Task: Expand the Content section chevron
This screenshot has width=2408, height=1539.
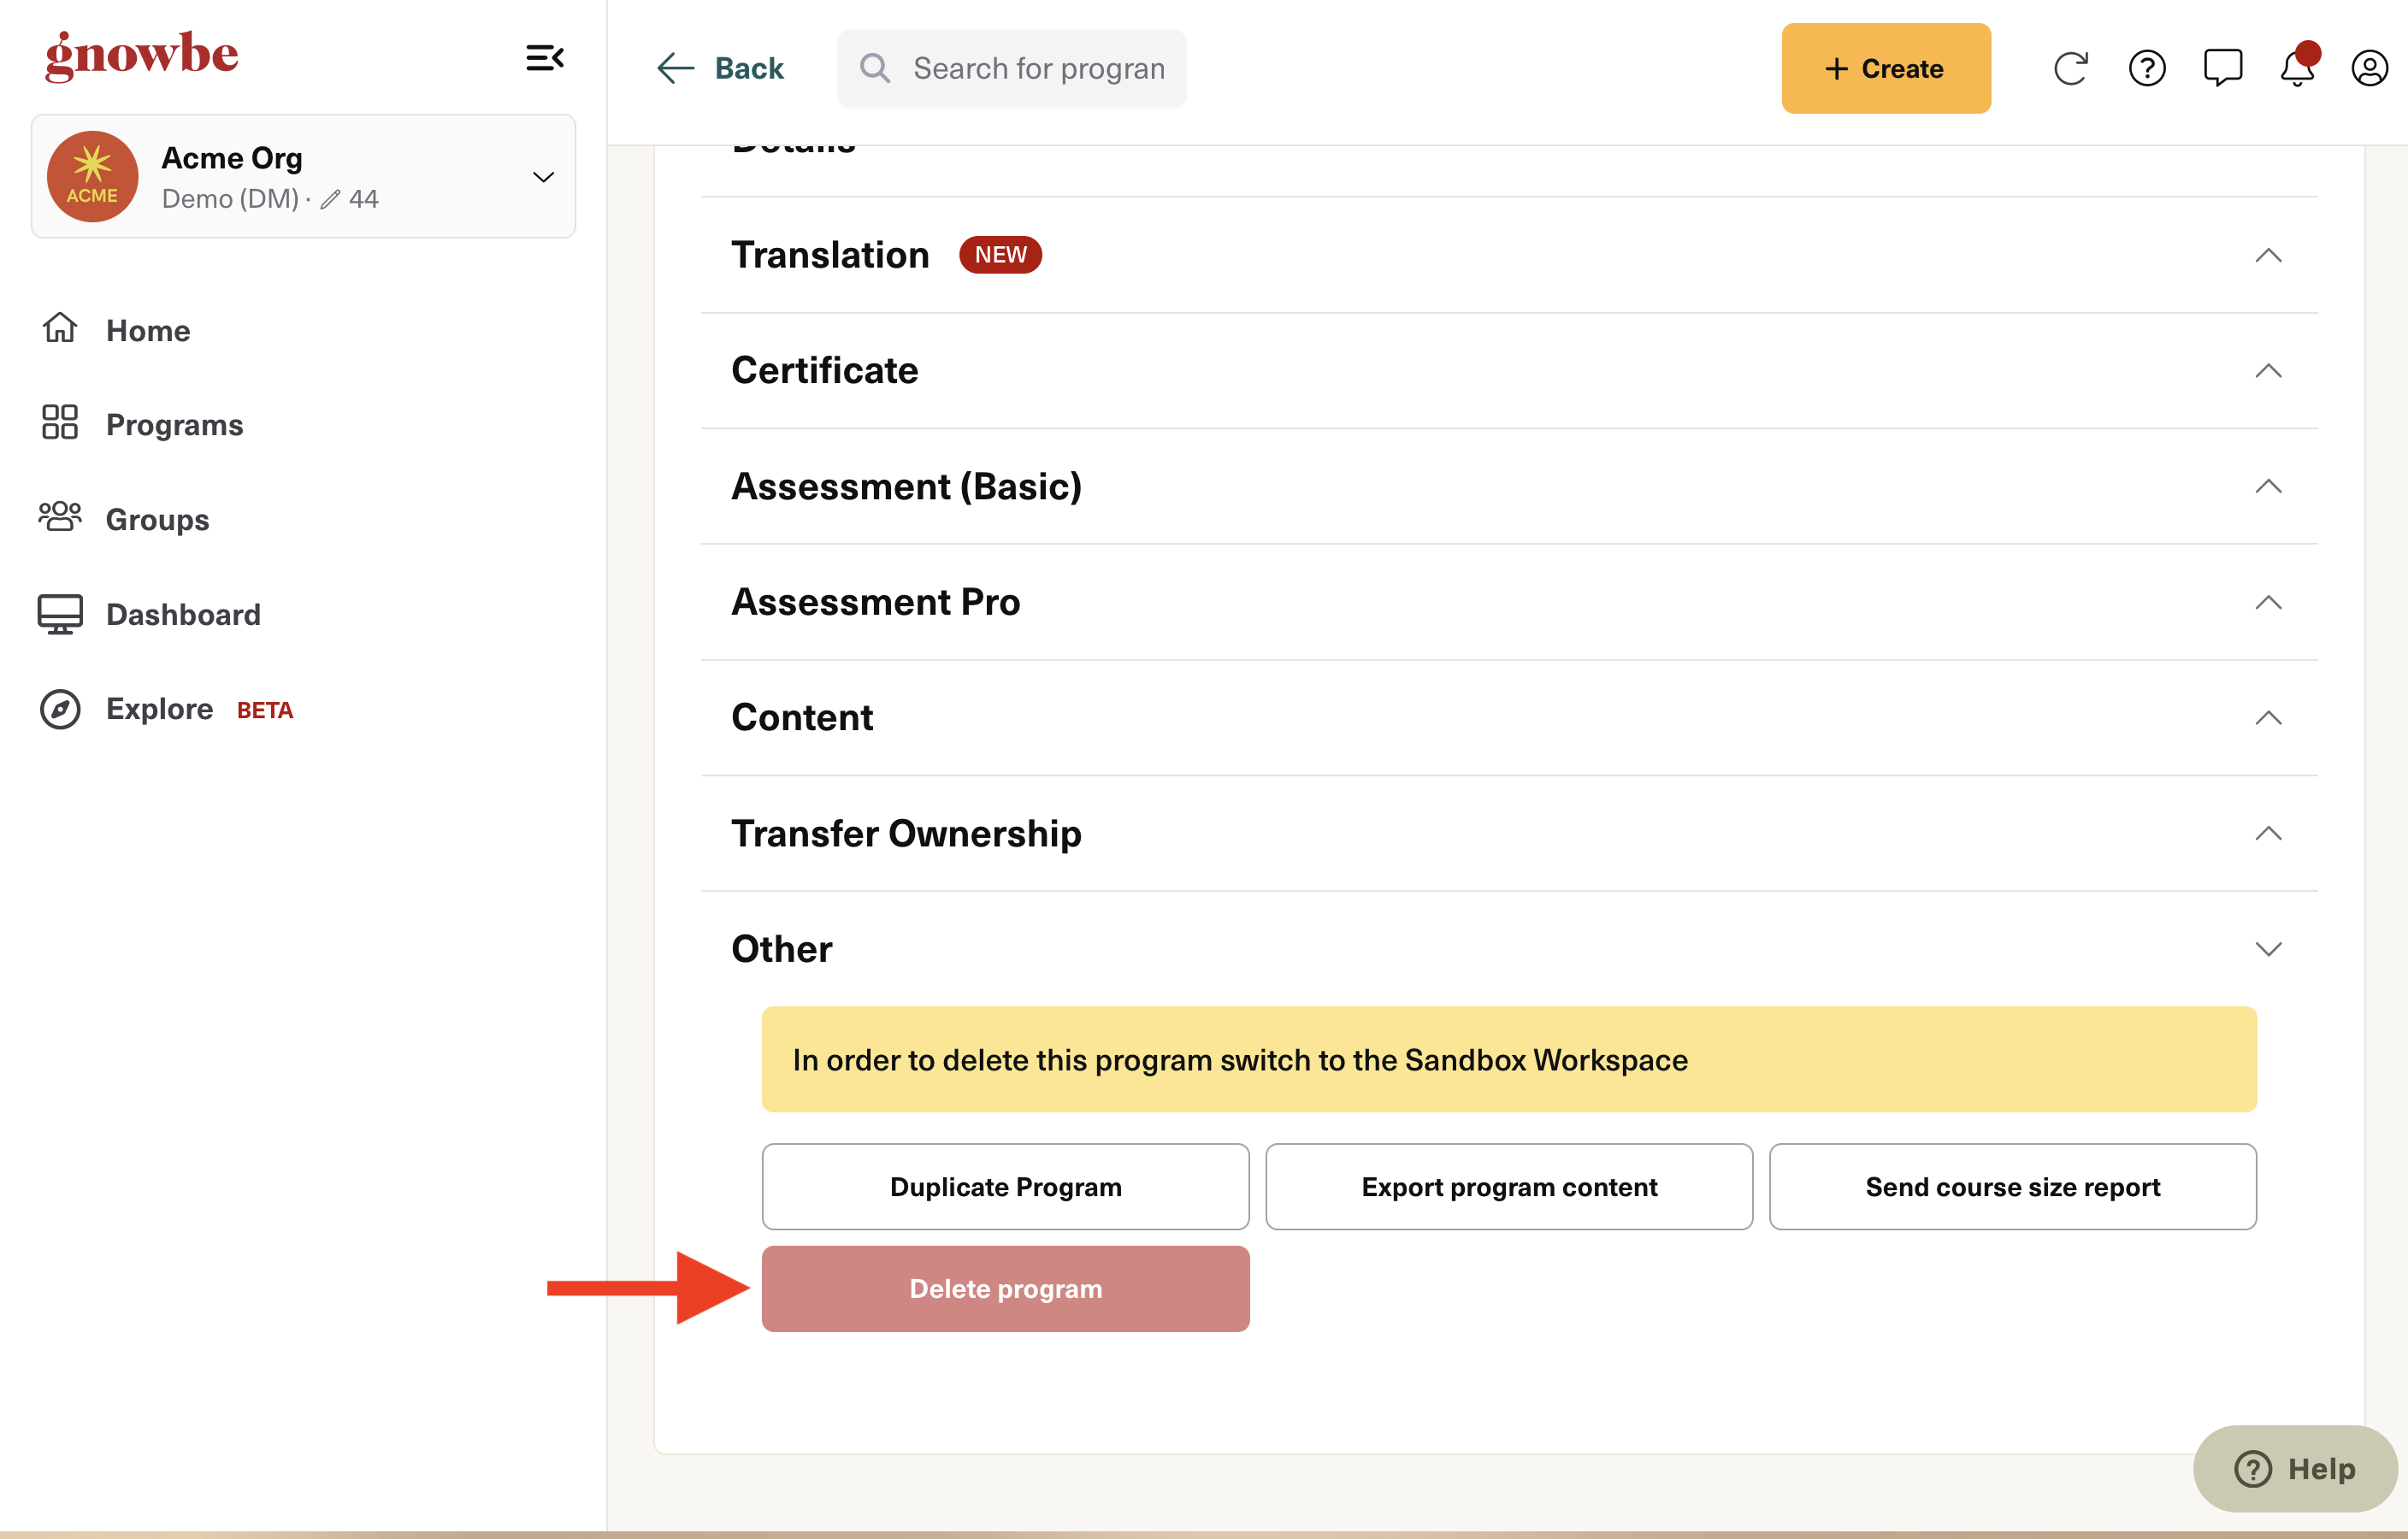Action: [x=2268, y=718]
